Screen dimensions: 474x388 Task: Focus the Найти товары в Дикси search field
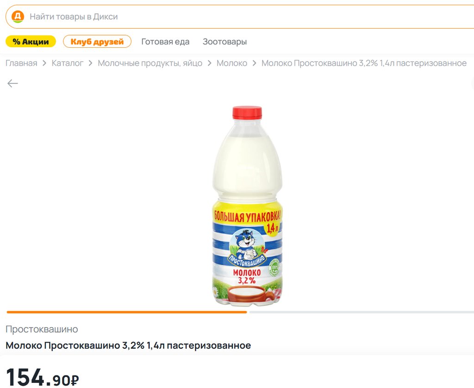(x=240, y=17)
